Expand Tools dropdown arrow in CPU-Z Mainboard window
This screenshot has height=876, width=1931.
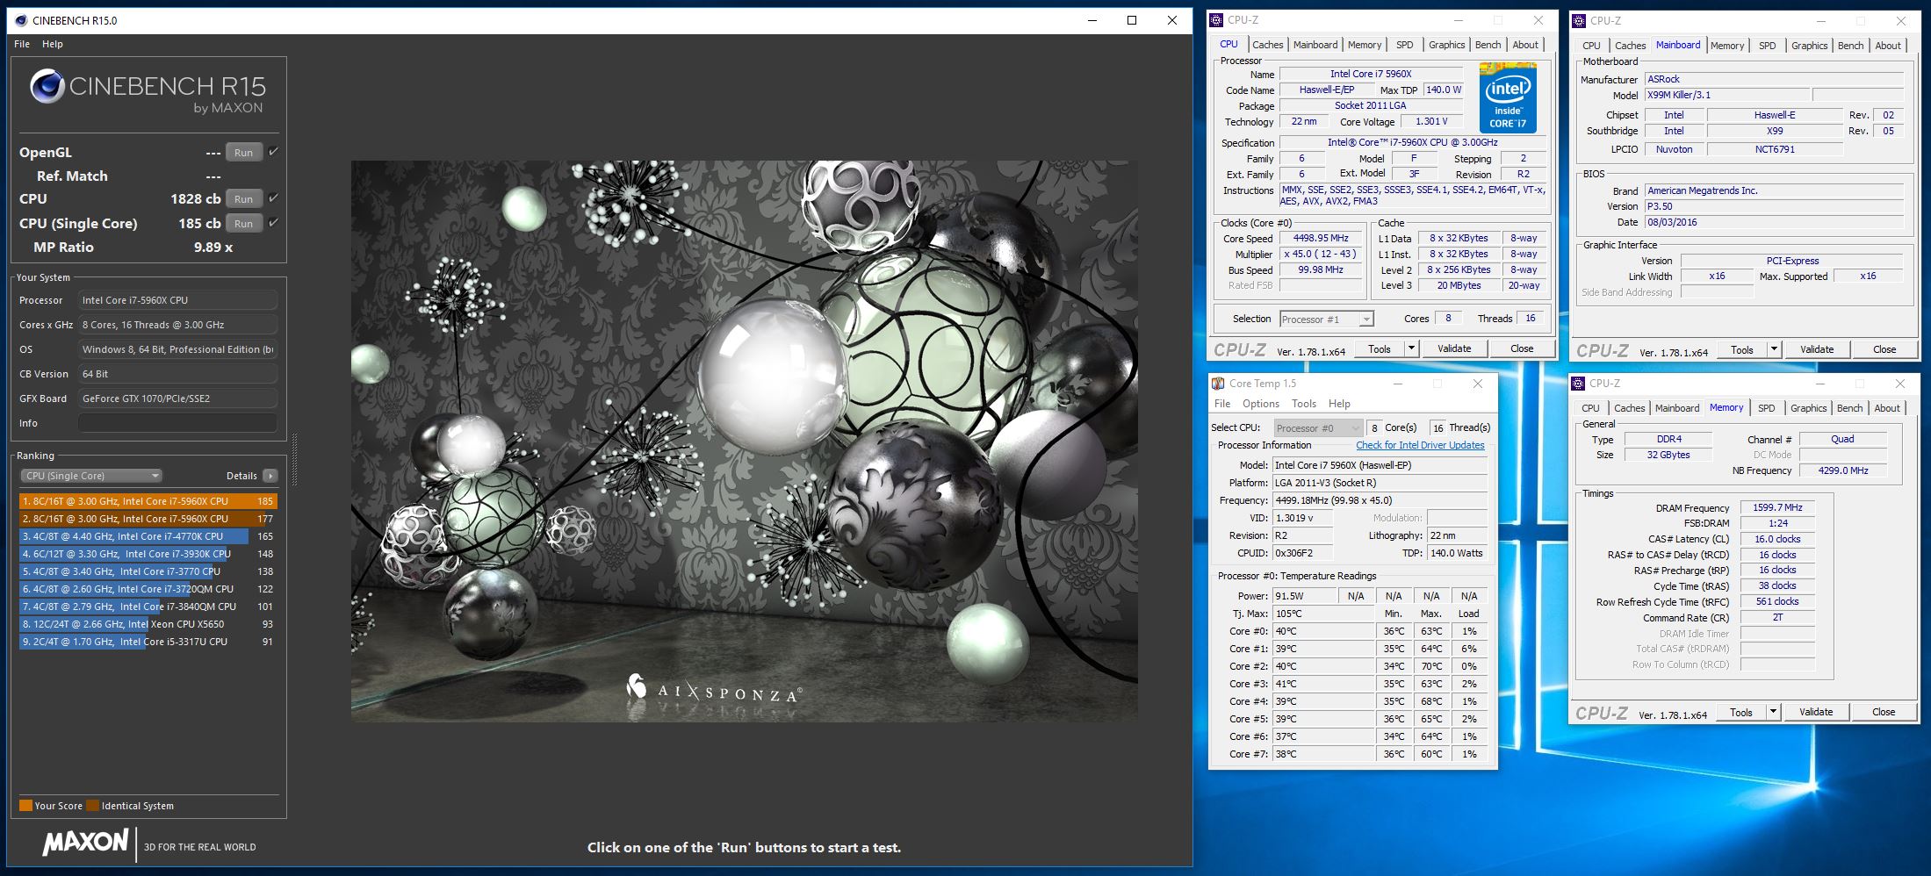pos(1774,349)
